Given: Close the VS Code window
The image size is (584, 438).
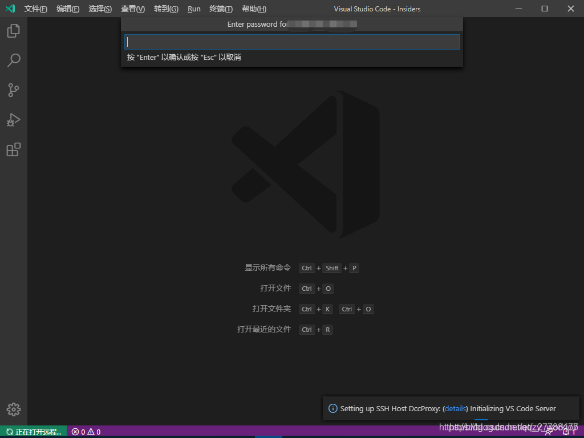Looking at the screenshot, I should (x=570, y=9).
